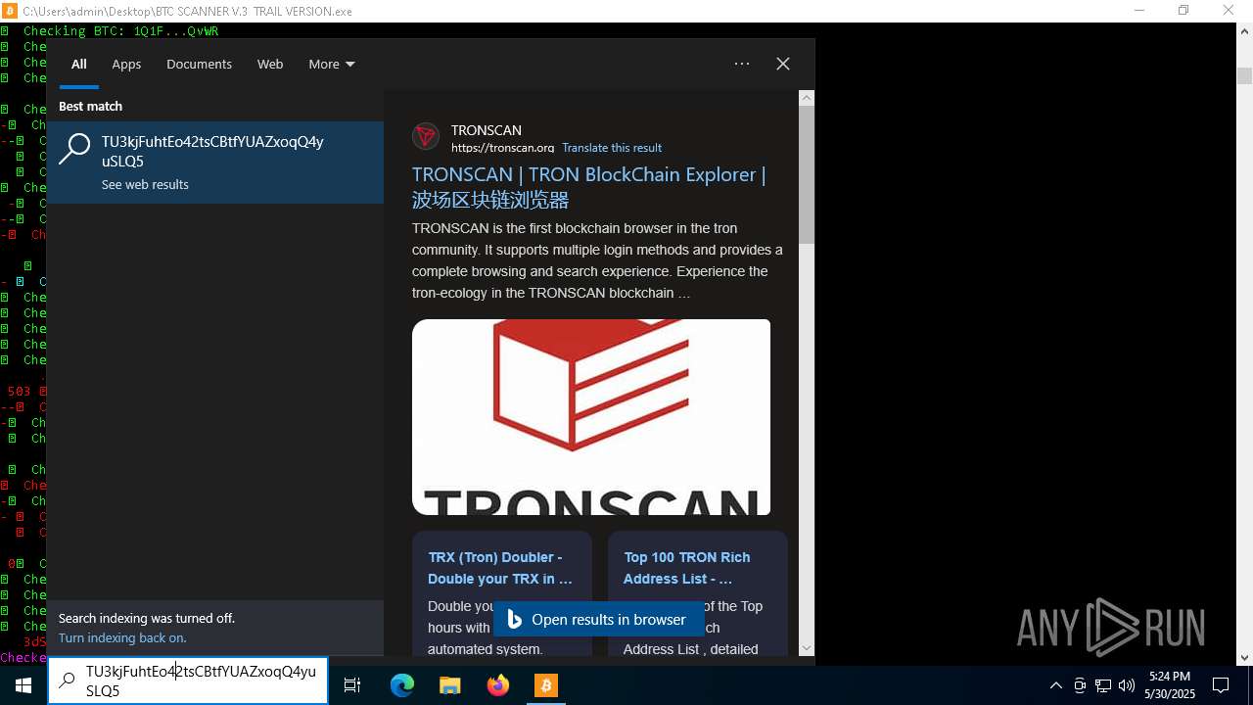Image resolution: width=1253 pixels, height=705 pixels.
Task: Click Translate this result link
Action: coord(612,148)
